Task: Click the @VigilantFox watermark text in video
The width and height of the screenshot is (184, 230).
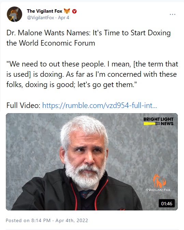Action: pos(158,190)
